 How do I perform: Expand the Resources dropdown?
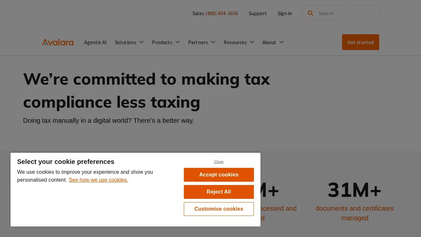click(x=239, y=42)
